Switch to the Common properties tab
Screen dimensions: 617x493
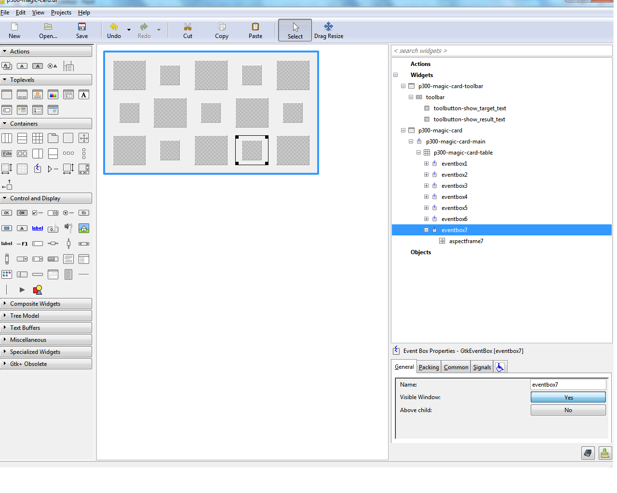click(x=456, y=367)
